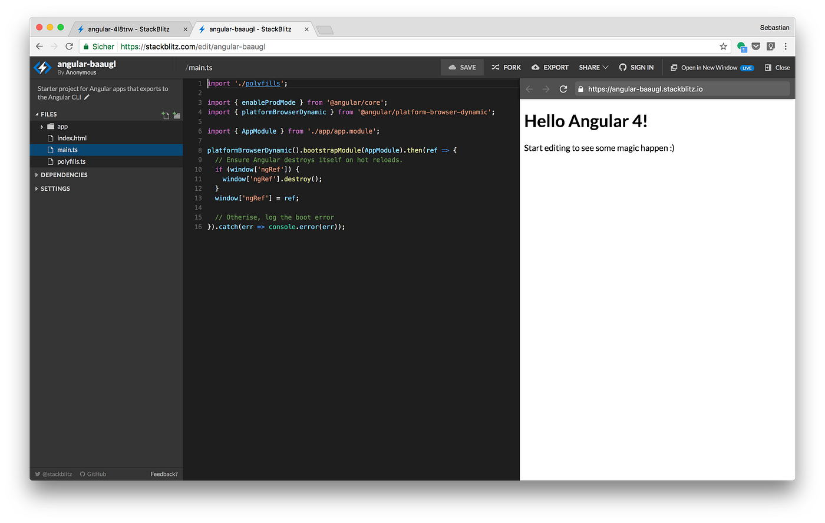Click line 16 catch statement
Viewport: 825px width, 523px height.
tap(276, 227)
